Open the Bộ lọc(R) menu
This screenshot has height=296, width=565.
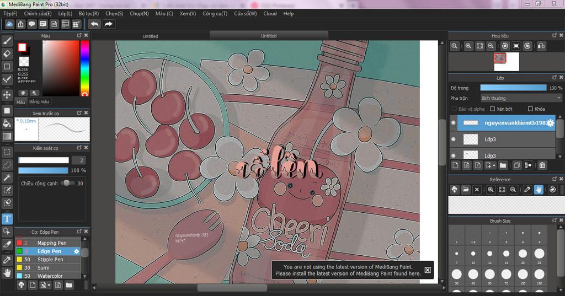89,13
